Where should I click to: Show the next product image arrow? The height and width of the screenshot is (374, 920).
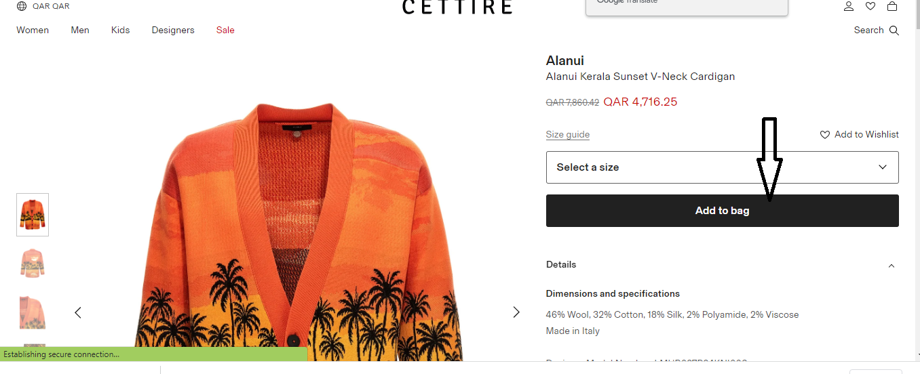pos(516,312)
